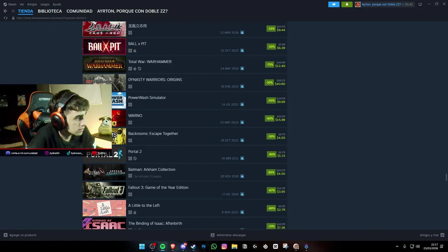This screenshot has height=252, width=448.
Task: Open SteelSeries GG from the taskbar
Action: point(265,246)
